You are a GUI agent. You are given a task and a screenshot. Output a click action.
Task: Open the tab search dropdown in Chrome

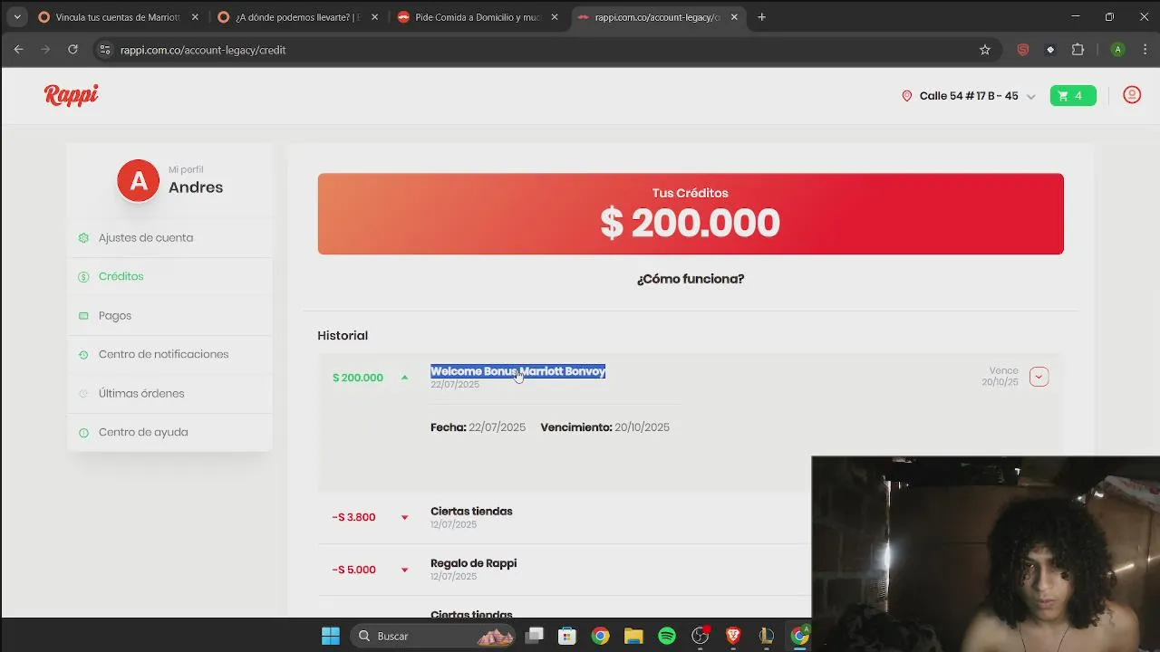click(x=16, y=17)
